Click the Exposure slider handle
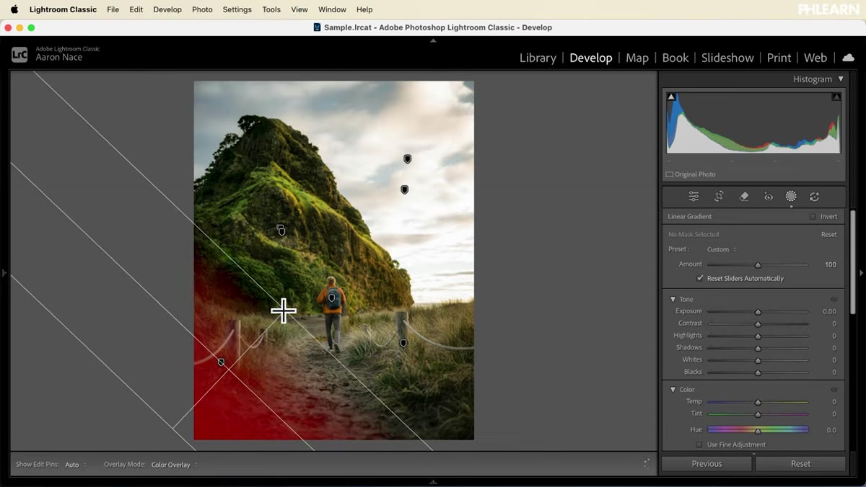 [x=758, y=312]
